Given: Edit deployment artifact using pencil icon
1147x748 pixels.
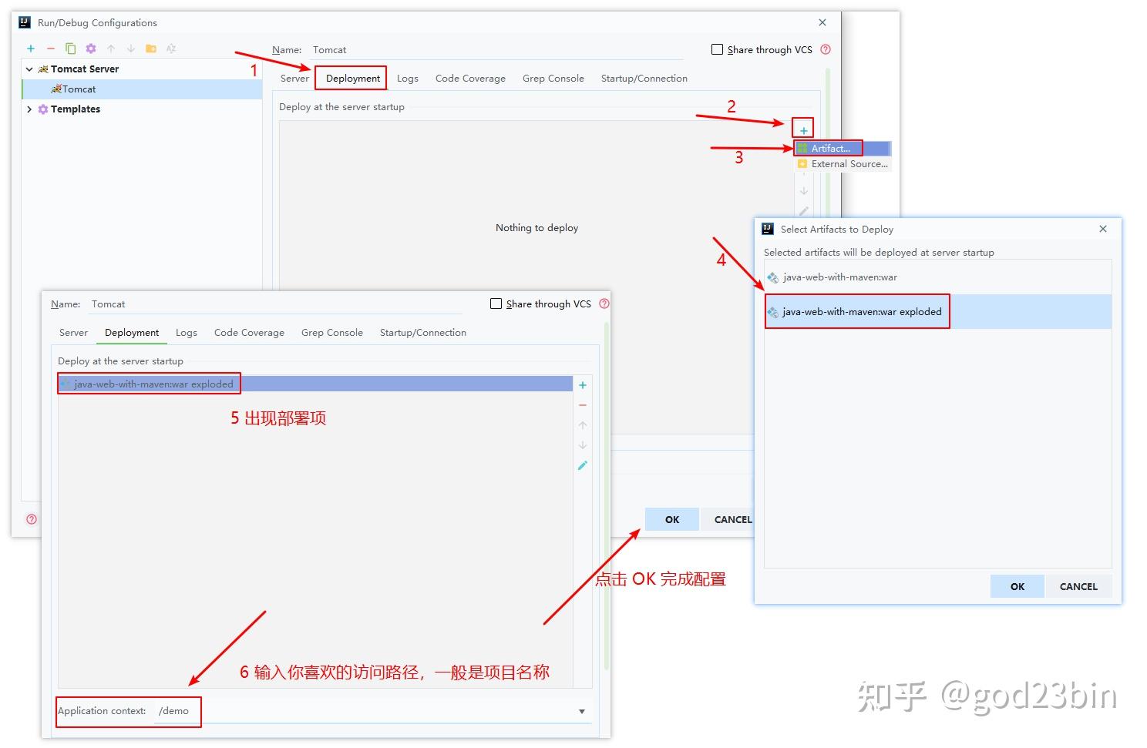Looking at the screenshot, I should [x=583, y=465].
